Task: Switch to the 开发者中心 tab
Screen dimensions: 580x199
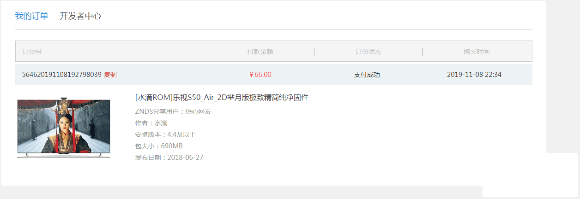Action: (x=80, y=16)
